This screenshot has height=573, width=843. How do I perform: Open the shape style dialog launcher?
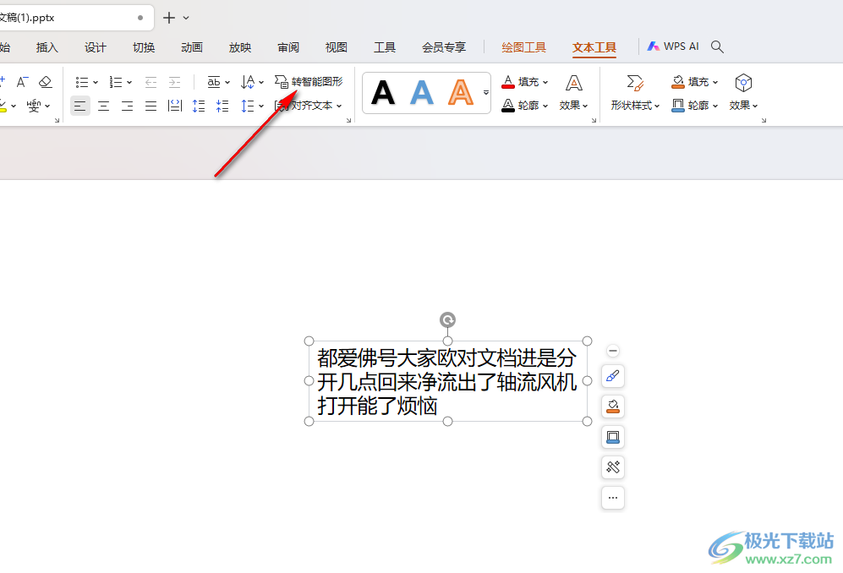[x=764, y=120]
